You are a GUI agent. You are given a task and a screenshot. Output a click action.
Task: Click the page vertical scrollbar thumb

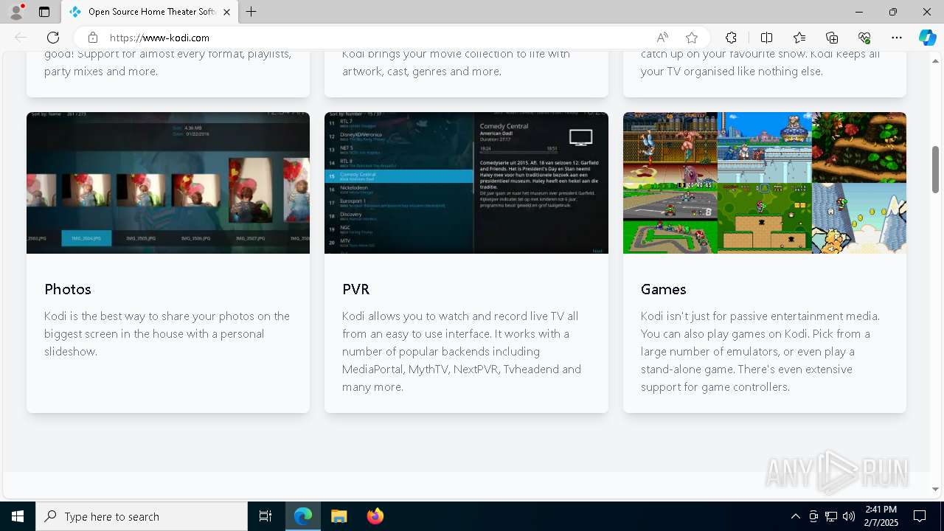[x=936, y=170]
